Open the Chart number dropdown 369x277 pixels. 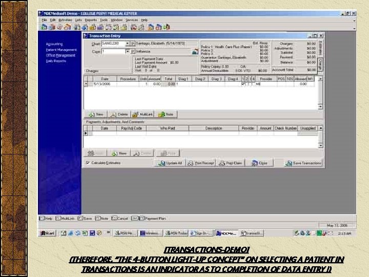pyautogui.click(x=127, y=44)
